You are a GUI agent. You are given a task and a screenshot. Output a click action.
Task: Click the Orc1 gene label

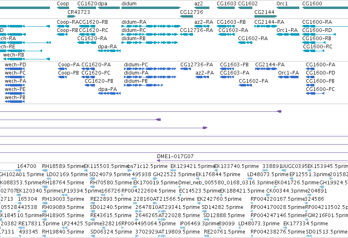pyautogui.click(x=282, y=4)
